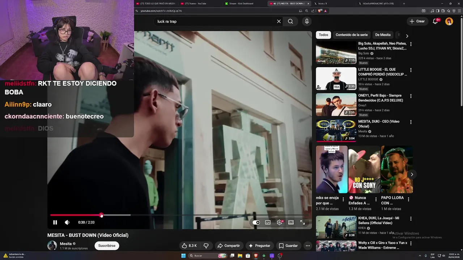Toggle the autoplay switch in the player

pos(256,222)
